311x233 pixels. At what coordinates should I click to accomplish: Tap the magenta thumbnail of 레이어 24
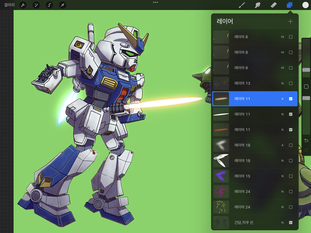221,191
